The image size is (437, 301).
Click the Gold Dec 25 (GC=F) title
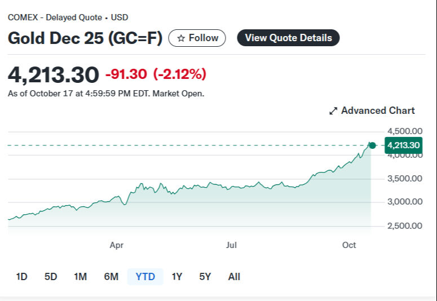coord(85,38)
